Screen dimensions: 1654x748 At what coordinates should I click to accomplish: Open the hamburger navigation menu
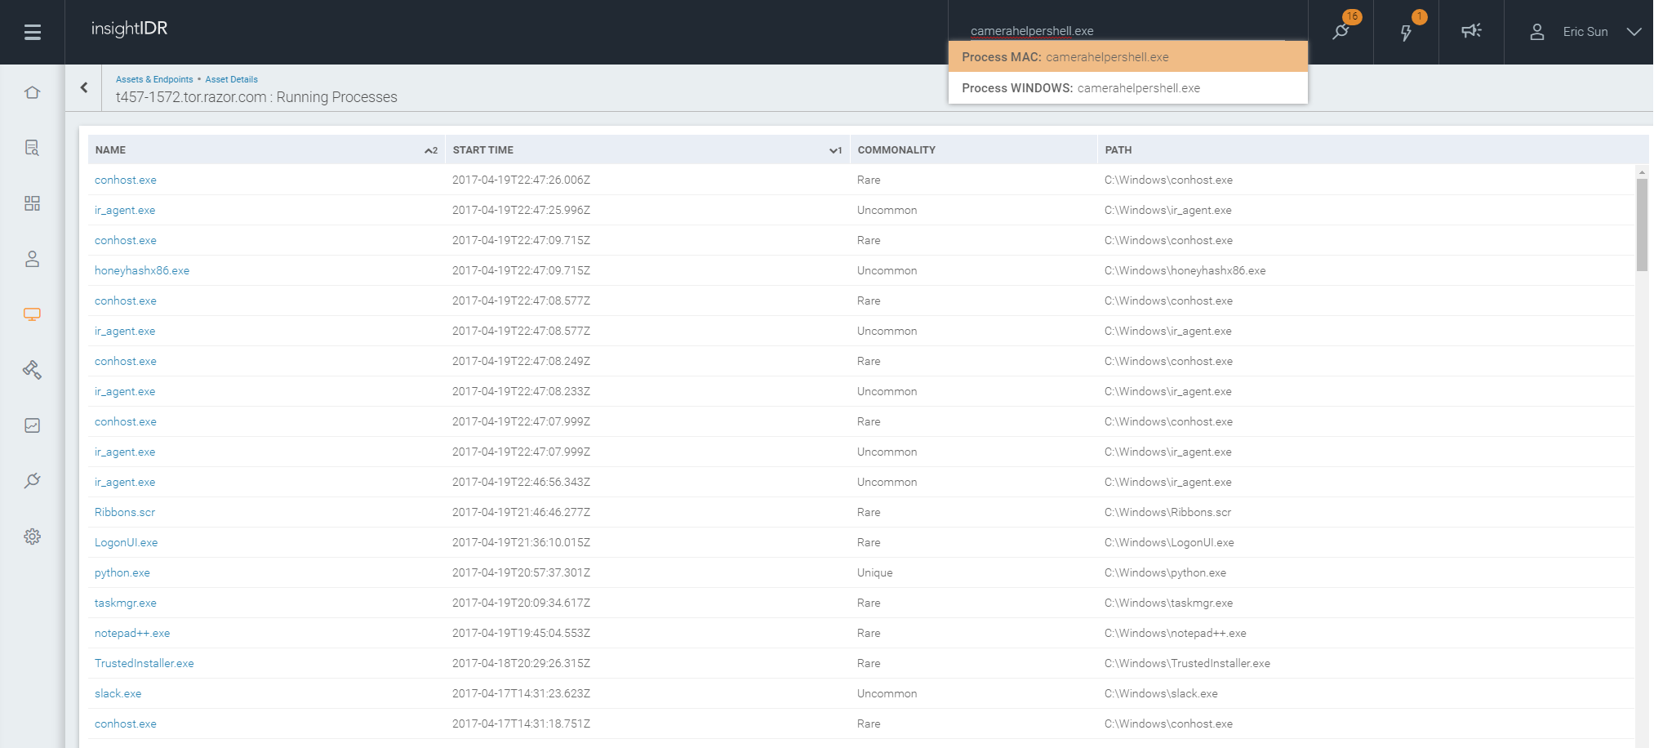pos(33,32)
